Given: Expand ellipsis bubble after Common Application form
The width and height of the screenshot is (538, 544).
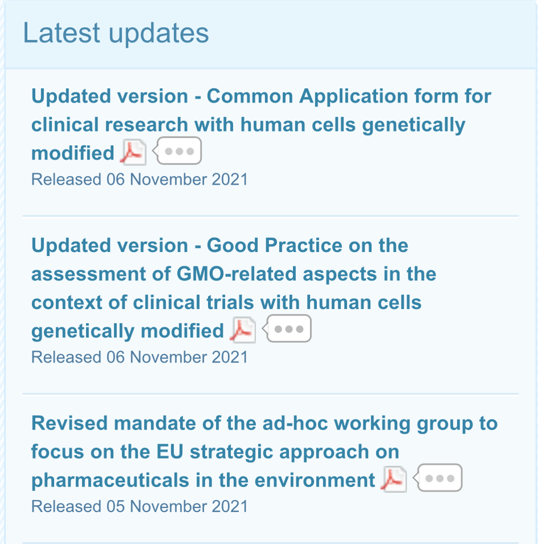Looking at the screenshot, I should pos(179,152).
